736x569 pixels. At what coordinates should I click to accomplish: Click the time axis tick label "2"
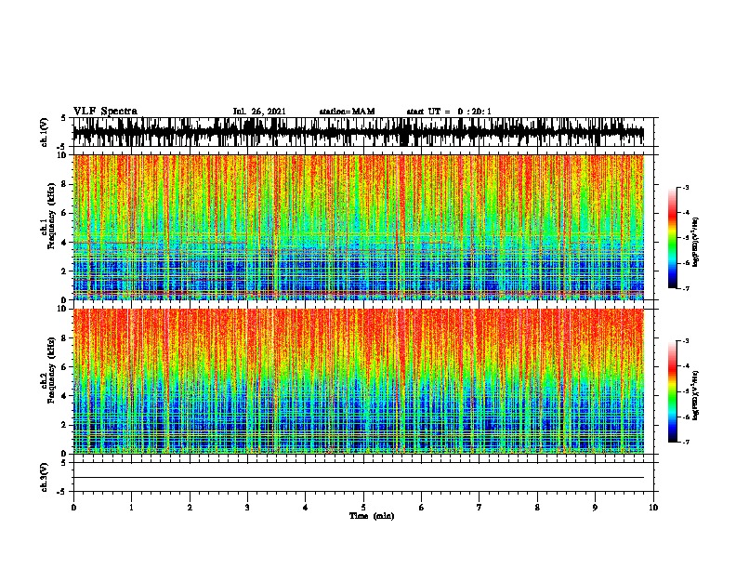point(190,507)
